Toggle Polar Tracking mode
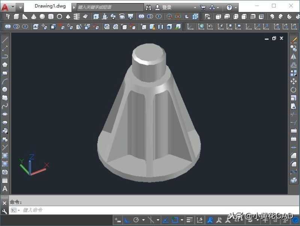 [x=136, y=220]
